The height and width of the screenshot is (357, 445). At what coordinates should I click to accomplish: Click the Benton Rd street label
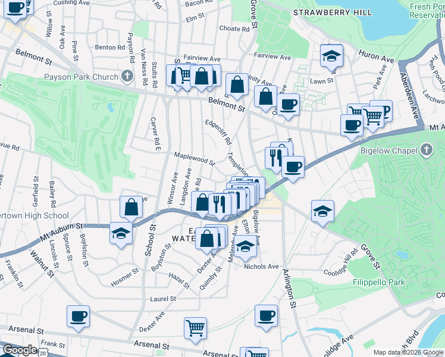coord(110,48)
